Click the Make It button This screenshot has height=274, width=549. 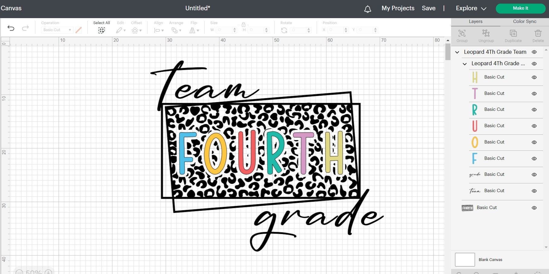pyautogui.click(x=520, y=8)
